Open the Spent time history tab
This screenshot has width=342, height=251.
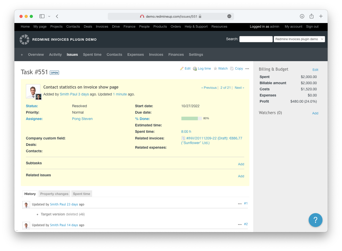[x=82, y=194]
